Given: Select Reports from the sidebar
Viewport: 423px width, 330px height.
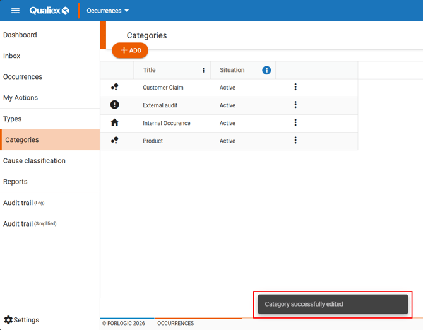Looking at the screenshot, I should pyautogui.click(x=15, y=182).
